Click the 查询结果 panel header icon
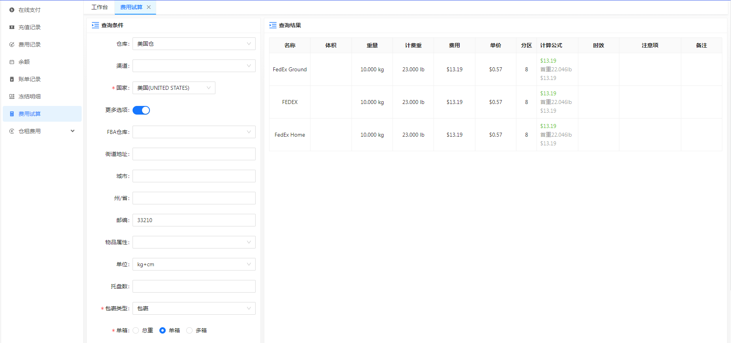The width and height of the screenshot is (731, 343). pyautogui.click(x=273, y=25)
